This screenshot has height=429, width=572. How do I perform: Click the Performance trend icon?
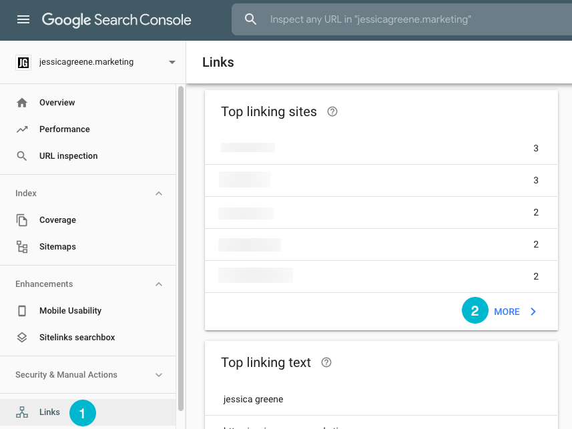(x=22, y=129)
